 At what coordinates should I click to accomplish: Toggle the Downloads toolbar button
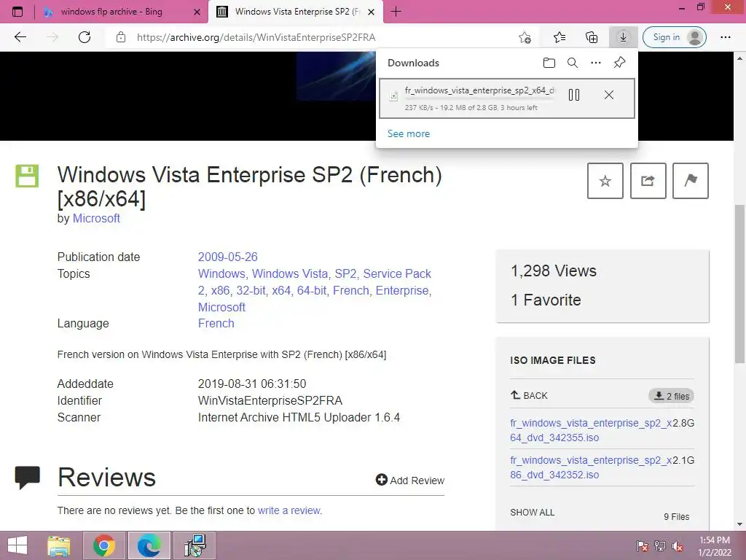click(x=623, y=37)
